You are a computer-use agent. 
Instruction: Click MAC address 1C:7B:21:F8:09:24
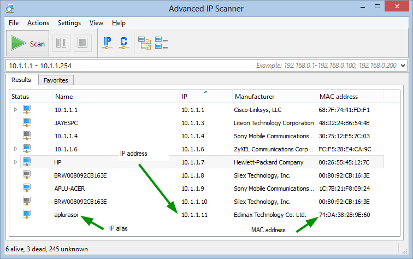point(345,189)
